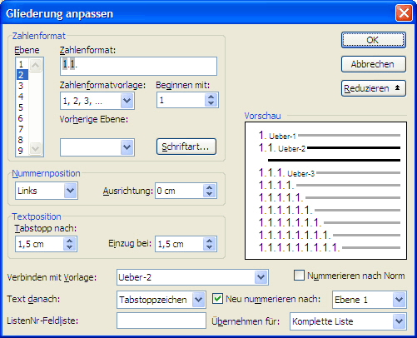This screenshot has width=417, height=338.
Task: Click the ListenNr-Feldliste input field
Action: (161, 321)
